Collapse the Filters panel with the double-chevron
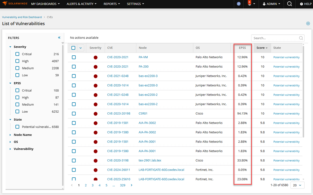The image size is (313, 195). pyautogui.click(x=59, y=37)
